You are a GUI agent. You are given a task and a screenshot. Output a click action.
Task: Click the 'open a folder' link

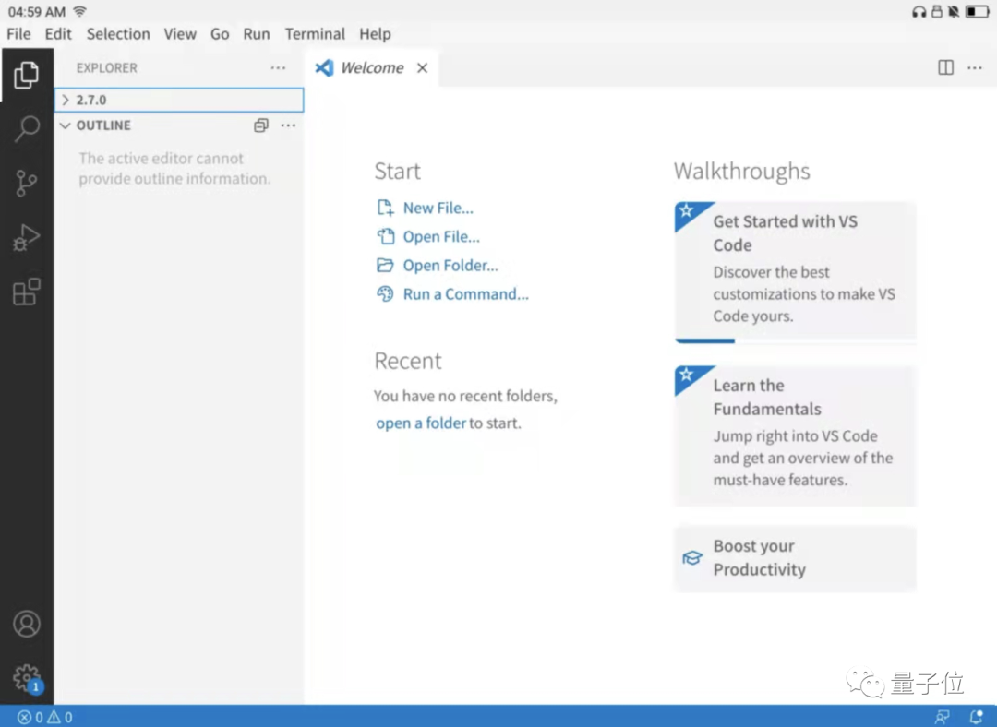tap(421, 423)
